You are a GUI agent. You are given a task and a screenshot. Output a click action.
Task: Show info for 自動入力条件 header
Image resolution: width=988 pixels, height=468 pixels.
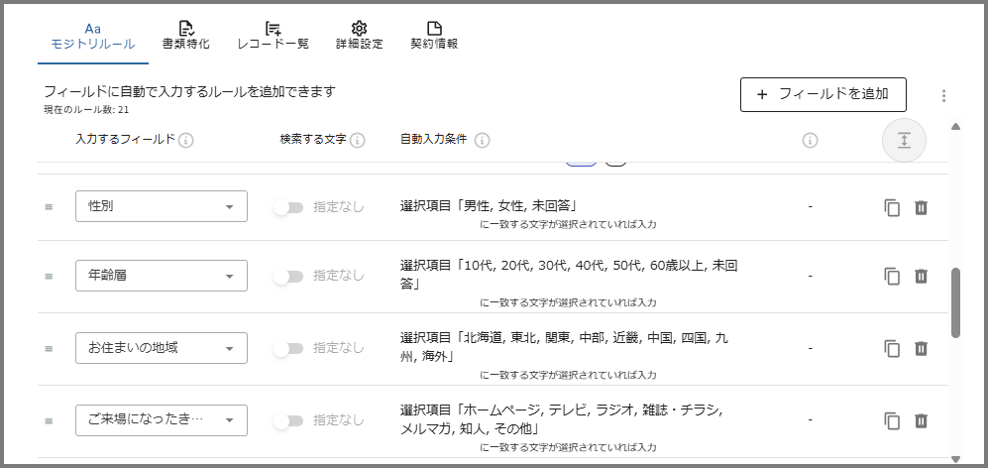483,141
